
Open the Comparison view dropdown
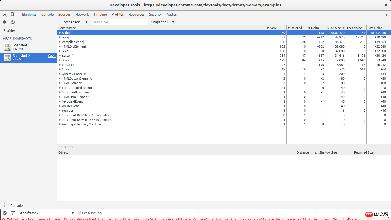[74, 22]
